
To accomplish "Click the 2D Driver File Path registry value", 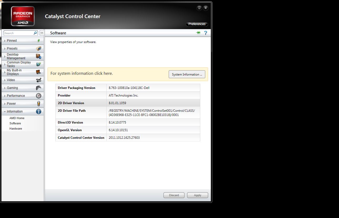I will 152,113.
